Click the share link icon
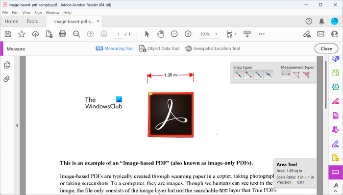Screen dimensions: 343x195 click(x=307, y=34)
